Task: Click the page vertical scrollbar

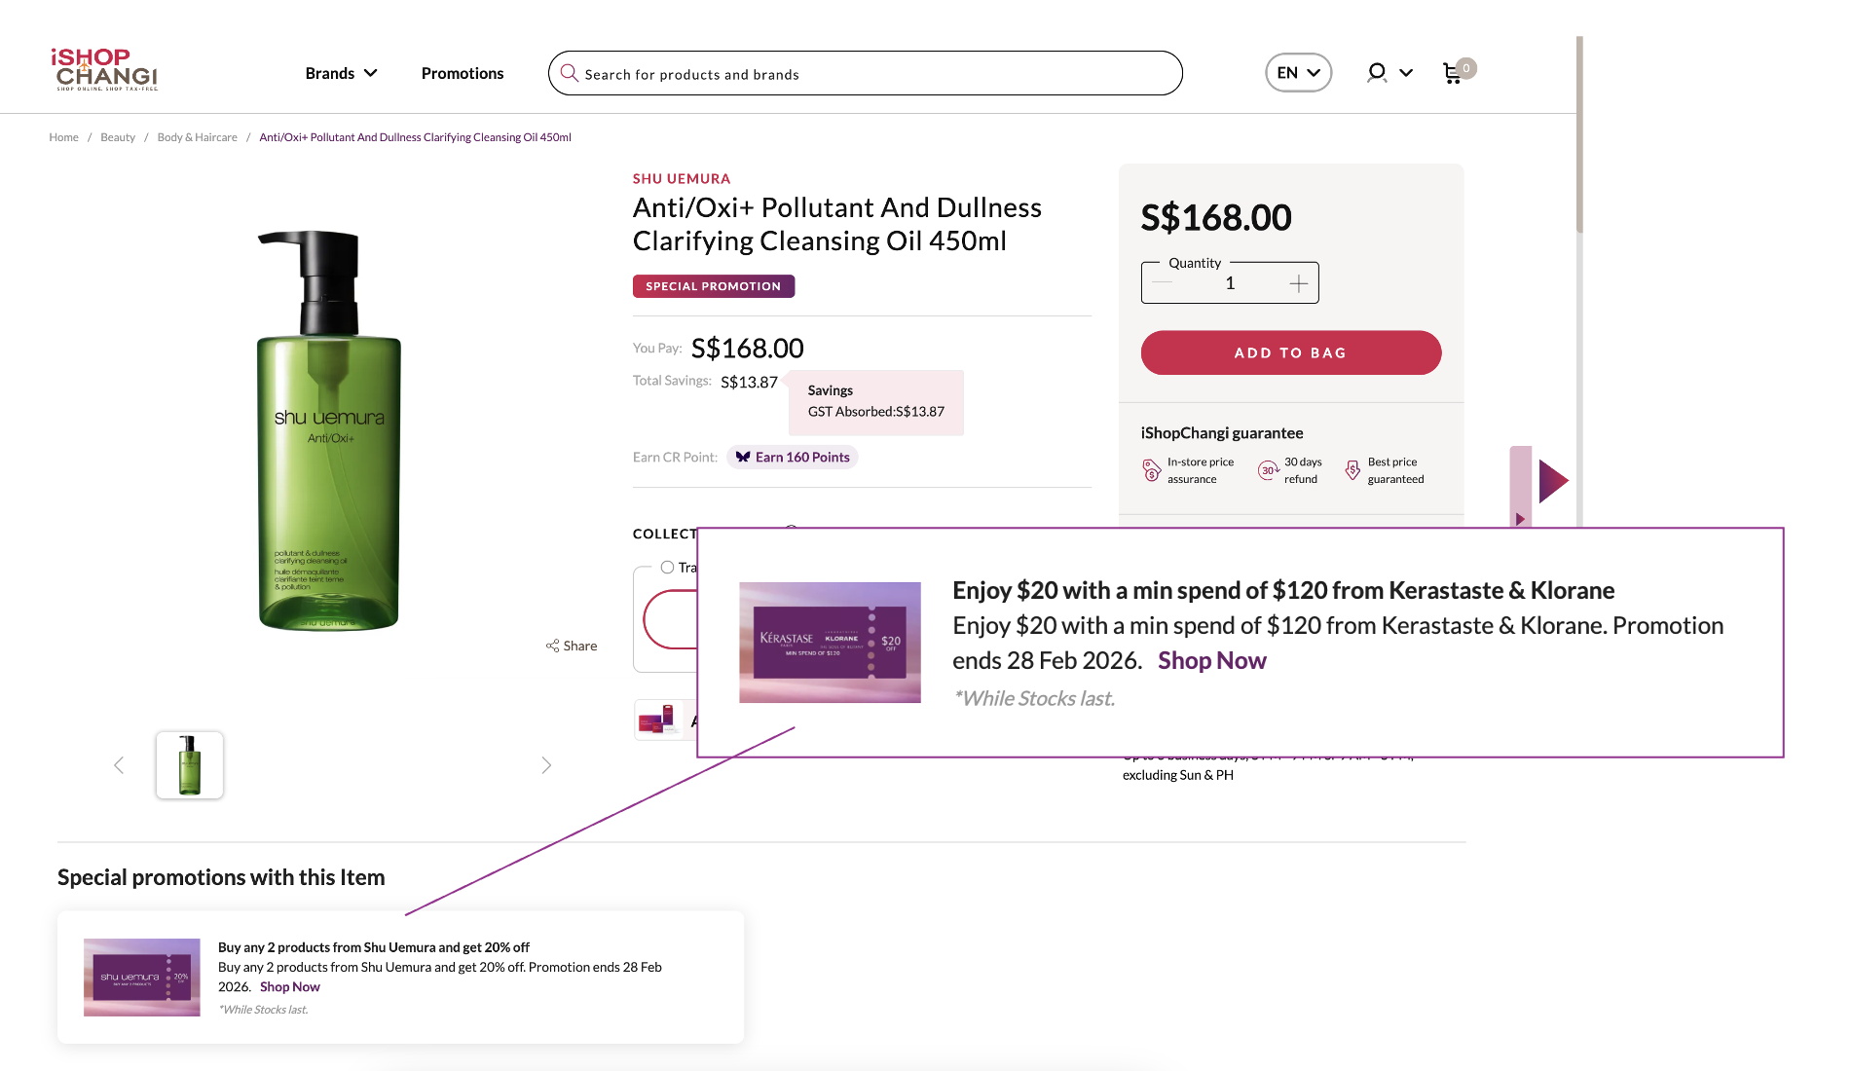Action: [x=1578, y=136]
